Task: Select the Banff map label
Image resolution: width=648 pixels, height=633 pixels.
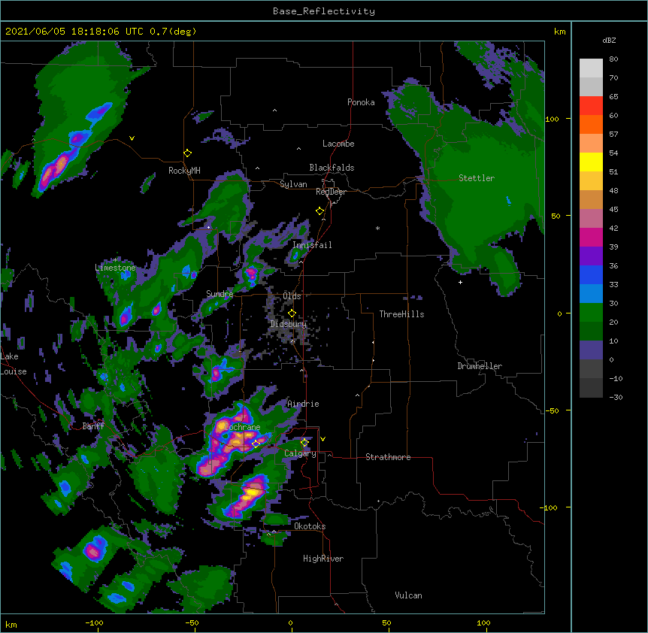Action: (93, 426)
